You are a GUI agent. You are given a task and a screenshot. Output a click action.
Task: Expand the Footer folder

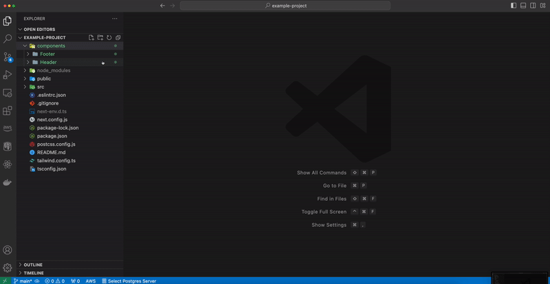pyautogui.click(x=70, y=54)
